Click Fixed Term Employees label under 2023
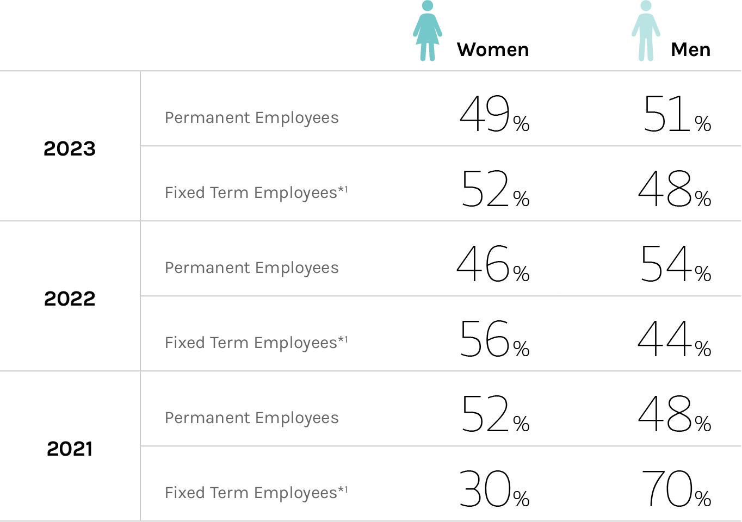 pos(256,193)
